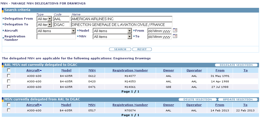Sort currently delegated table by Owner column
The height and width of the screenshot is (120, 263).
168,105
